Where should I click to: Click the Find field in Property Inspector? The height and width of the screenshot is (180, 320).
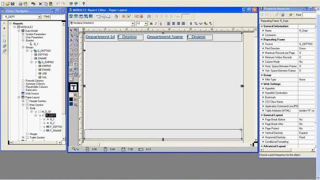(x=309, y=14)
